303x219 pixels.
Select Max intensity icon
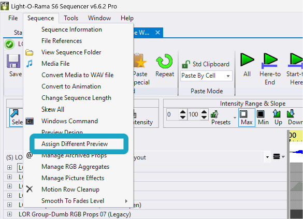pyautogui.click(x=243, y=114)
